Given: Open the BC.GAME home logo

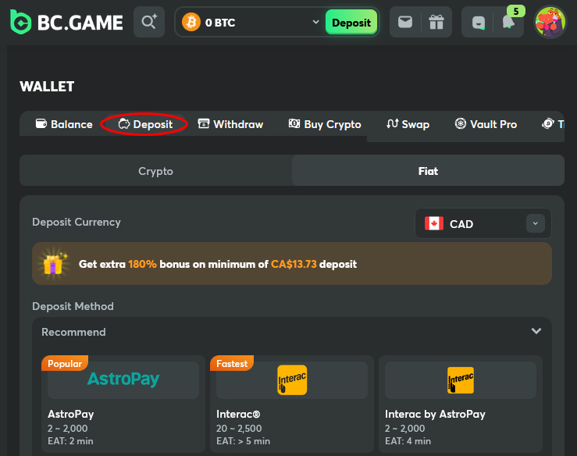Looking at the screenshot, I should [66, 22].
